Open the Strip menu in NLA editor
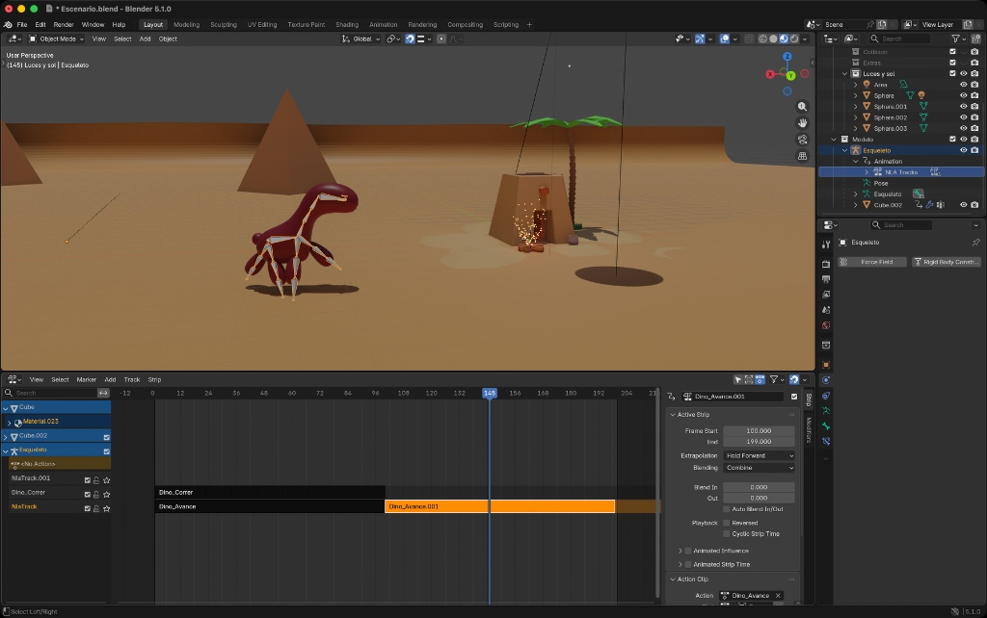 [154, 379]
